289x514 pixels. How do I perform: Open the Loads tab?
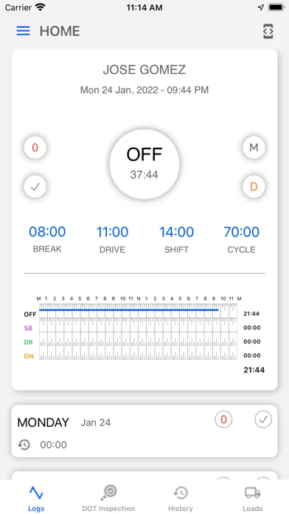tap(253, 498)
